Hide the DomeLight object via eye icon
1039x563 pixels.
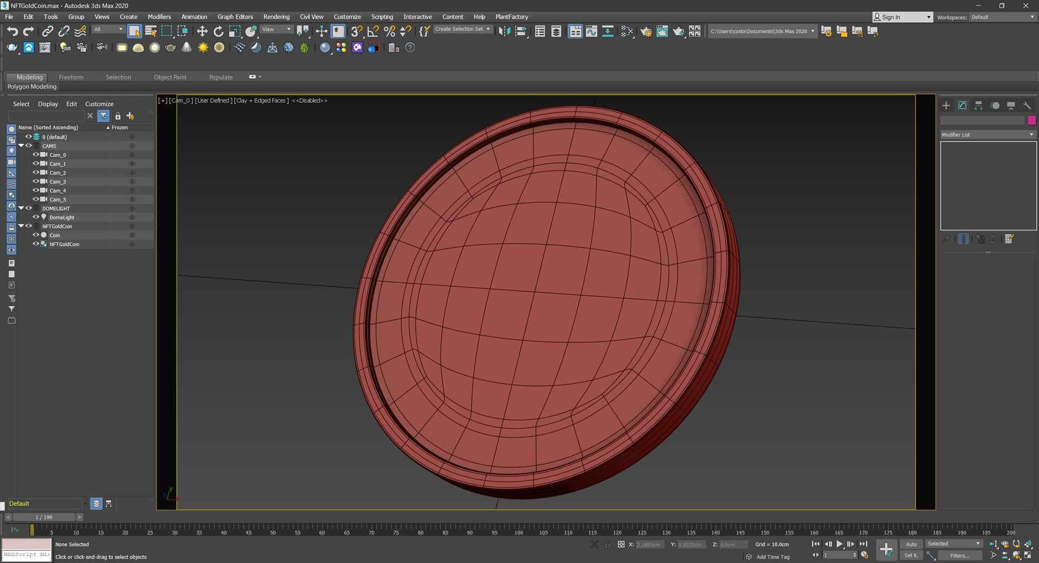36,217
